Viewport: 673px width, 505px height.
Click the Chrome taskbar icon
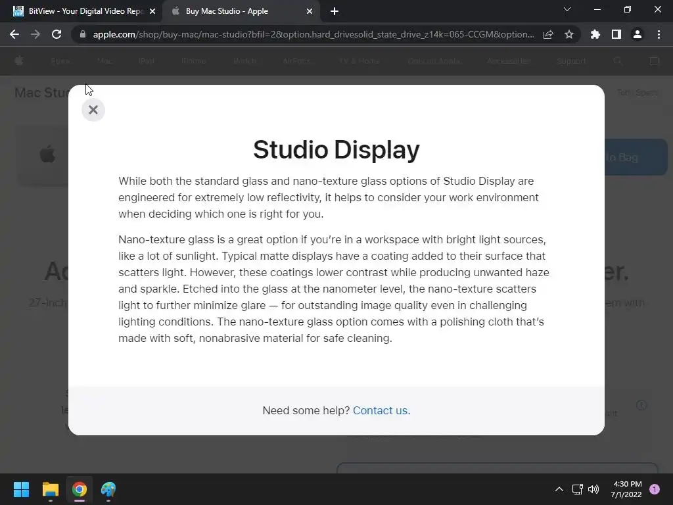(x=80, y=489)
